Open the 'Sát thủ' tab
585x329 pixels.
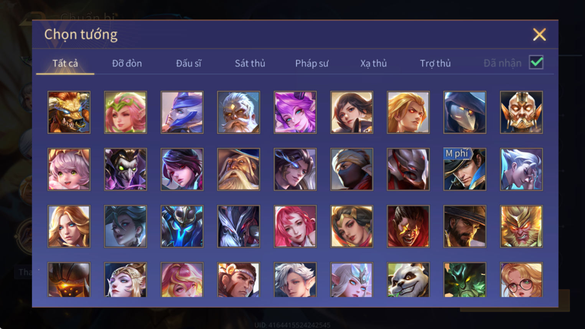click(250, 63)
